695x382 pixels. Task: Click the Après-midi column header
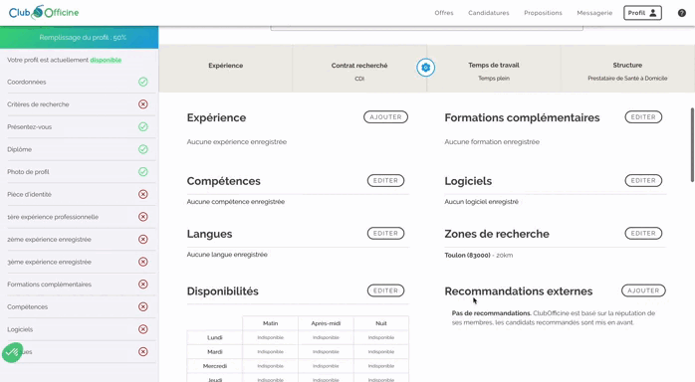[326, 323]
